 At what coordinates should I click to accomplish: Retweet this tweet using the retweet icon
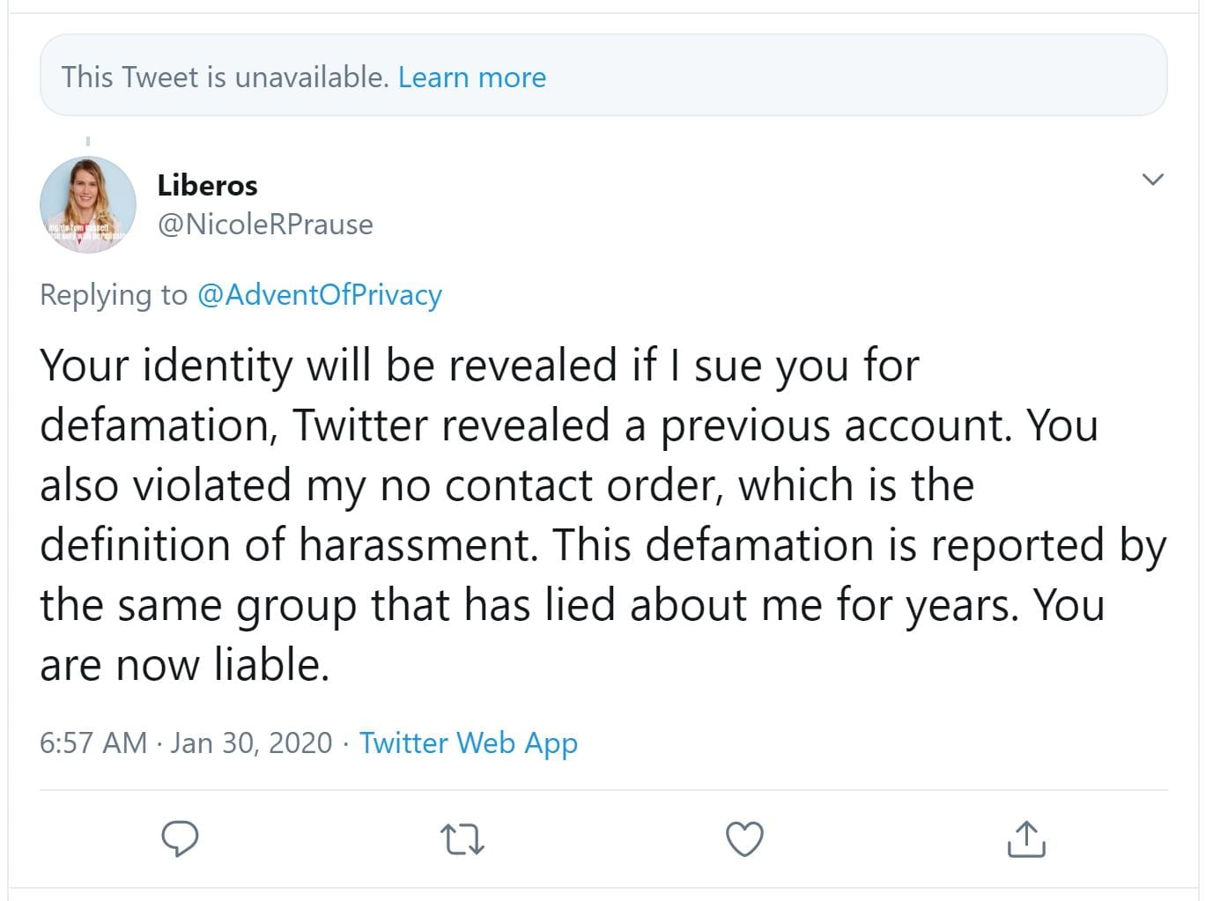(462, 838)
